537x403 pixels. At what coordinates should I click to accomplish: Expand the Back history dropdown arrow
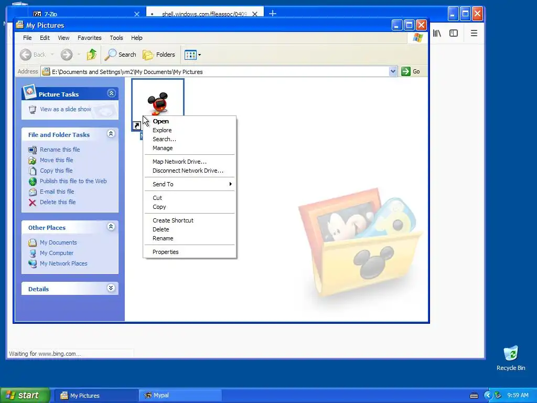click(x=52, y=55)
